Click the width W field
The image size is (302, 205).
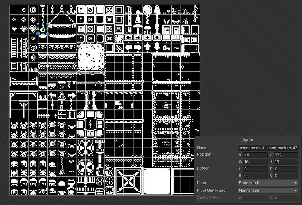256,162
